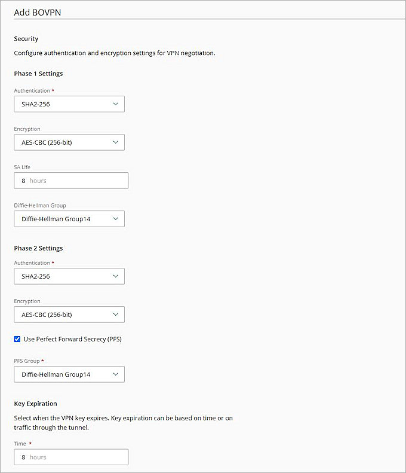Viewport: 406px width, 473px height.
Task: Click the Diffie-Hellman Group field label
Action: coord(40,205)
